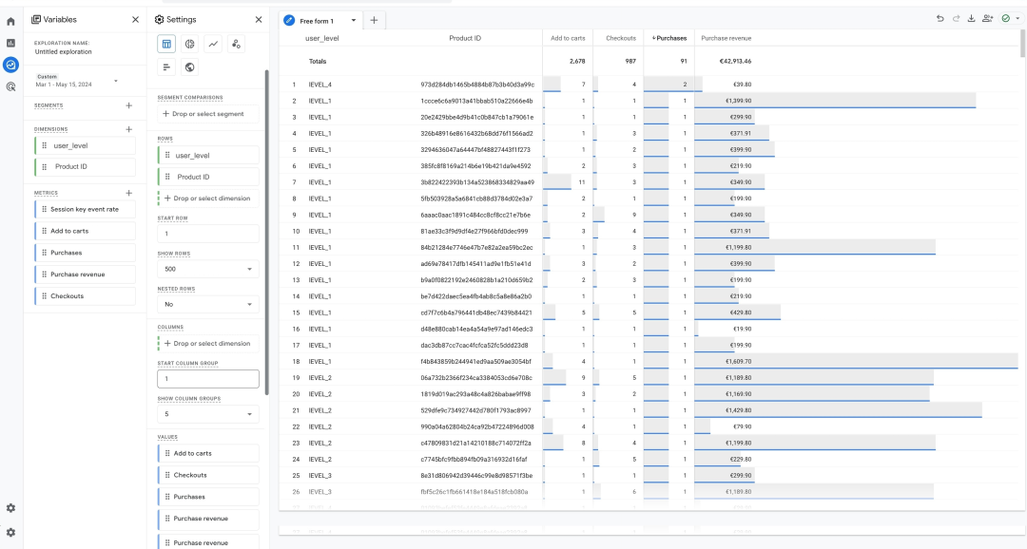
Task: Click the Checkouts column header
Action: 621,38
